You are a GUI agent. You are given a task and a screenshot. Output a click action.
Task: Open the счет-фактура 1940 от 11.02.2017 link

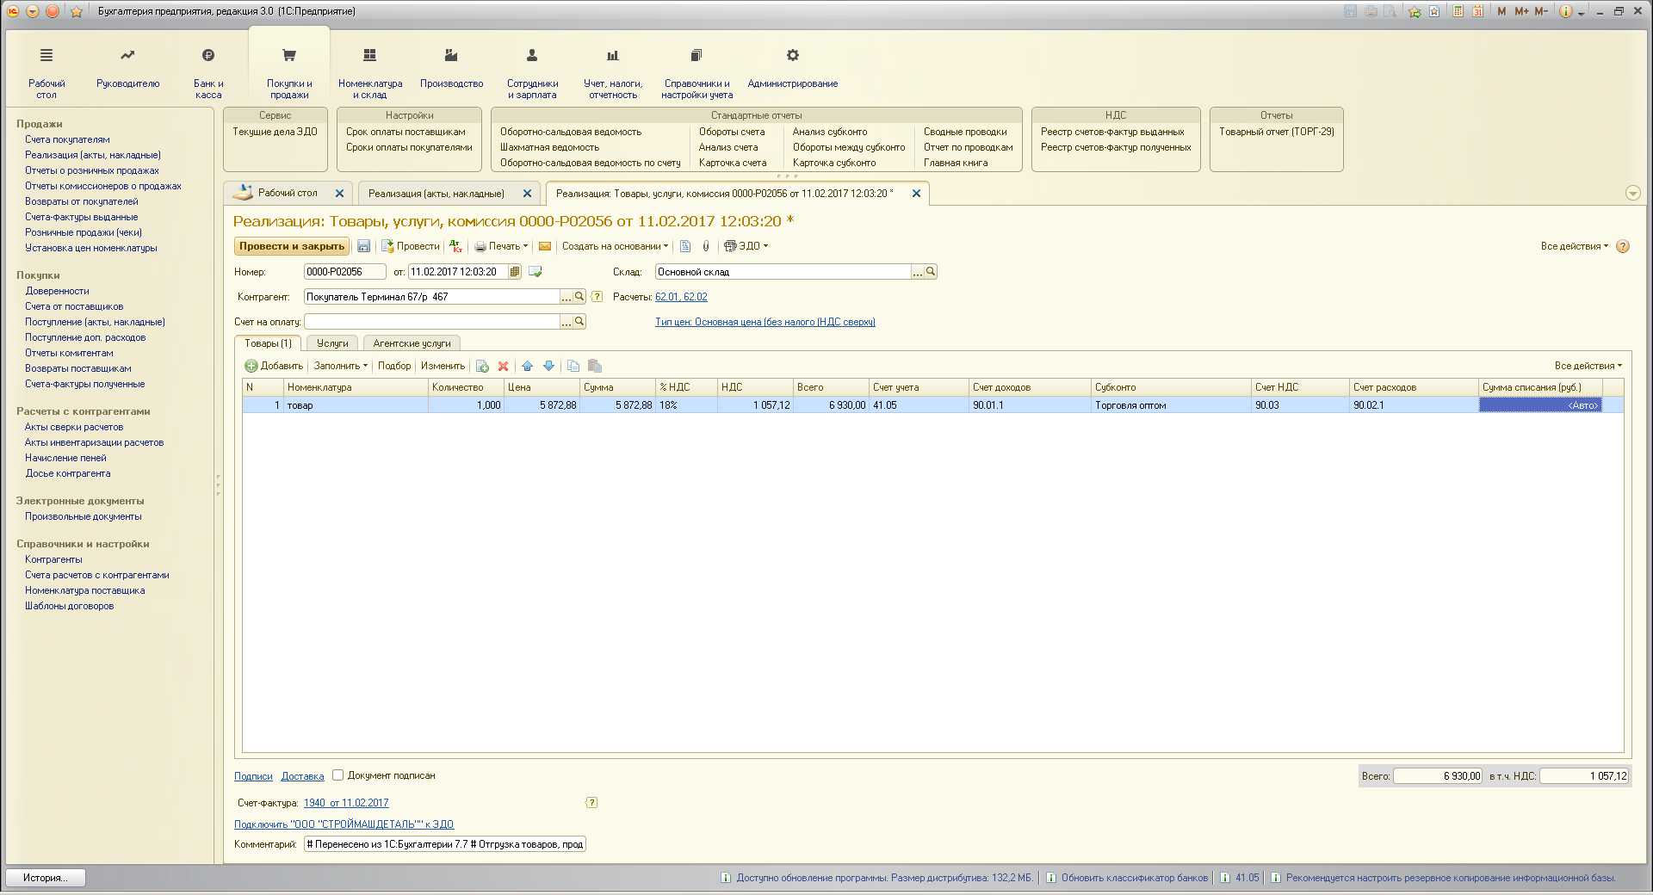tap(346, 803)
